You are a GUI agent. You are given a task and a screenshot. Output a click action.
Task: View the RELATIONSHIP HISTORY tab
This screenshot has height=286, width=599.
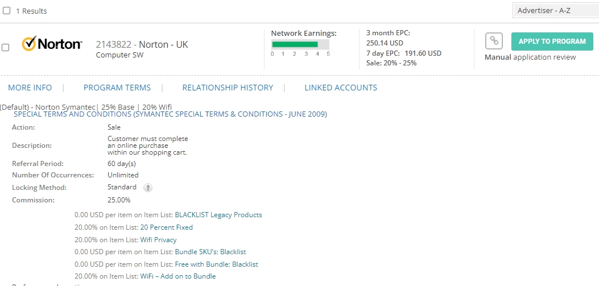point(228,88)
